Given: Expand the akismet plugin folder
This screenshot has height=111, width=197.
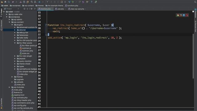Looking at the screenshot, I should (15, 30).
